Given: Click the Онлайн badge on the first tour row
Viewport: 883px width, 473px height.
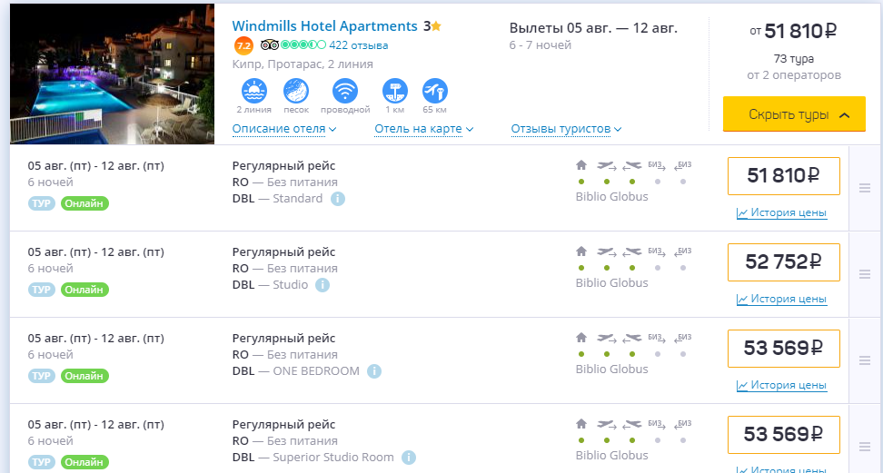Looking at the screenshot, I should [84, 203].
